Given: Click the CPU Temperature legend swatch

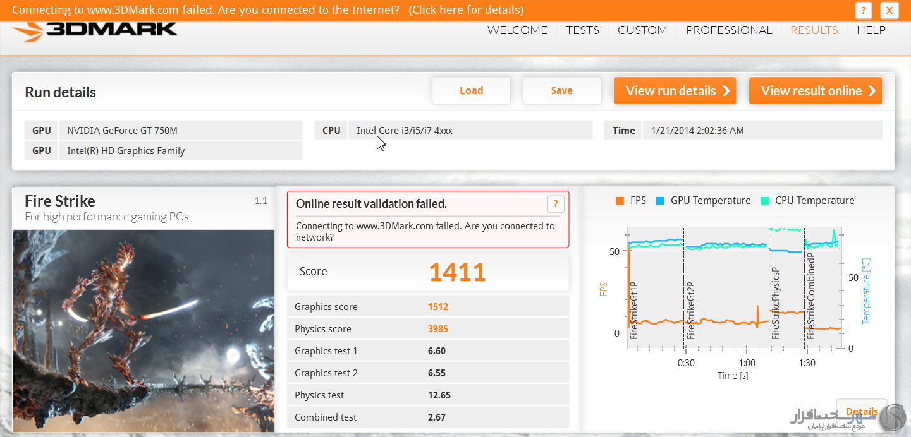Looking at the screenshot, I should click(x=764, y=201).
